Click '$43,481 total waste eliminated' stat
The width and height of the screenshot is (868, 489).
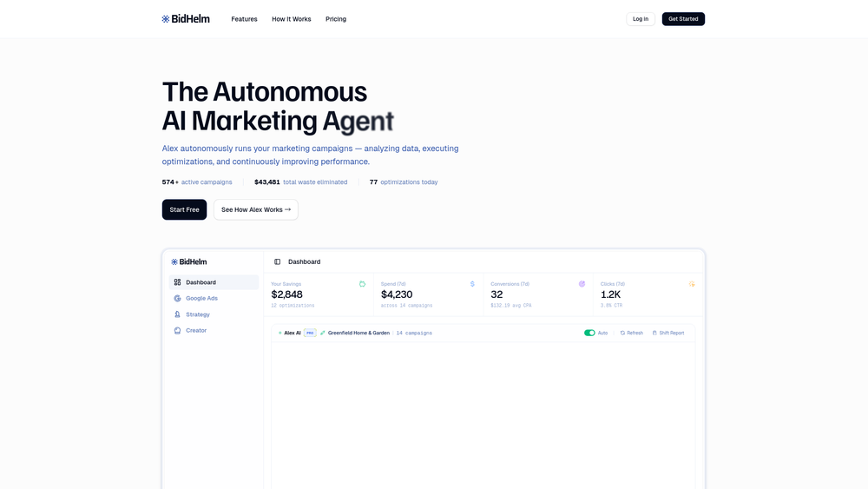[x=300, y=182]
